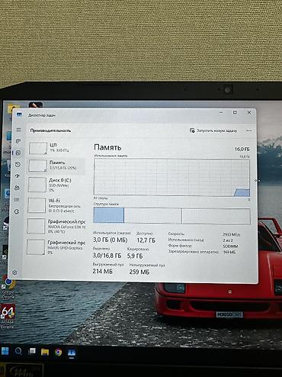Click the Wi-Fi mini graph thumbnail
282x377 pixels.
[37, 205]
